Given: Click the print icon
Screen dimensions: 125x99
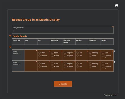Looking at the screenshot, I should 117,6.
